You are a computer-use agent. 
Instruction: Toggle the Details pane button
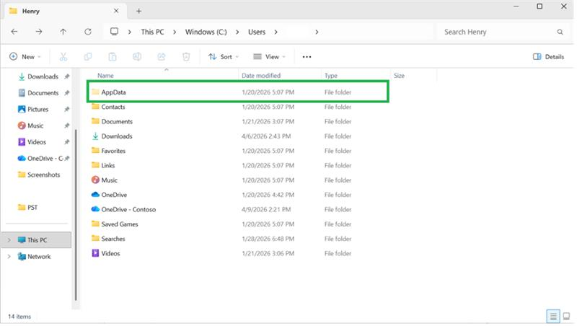click(x=548, y=57)
